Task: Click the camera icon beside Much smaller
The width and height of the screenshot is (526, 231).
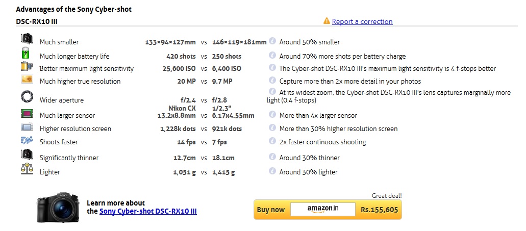Action: [x=27, y=39]
